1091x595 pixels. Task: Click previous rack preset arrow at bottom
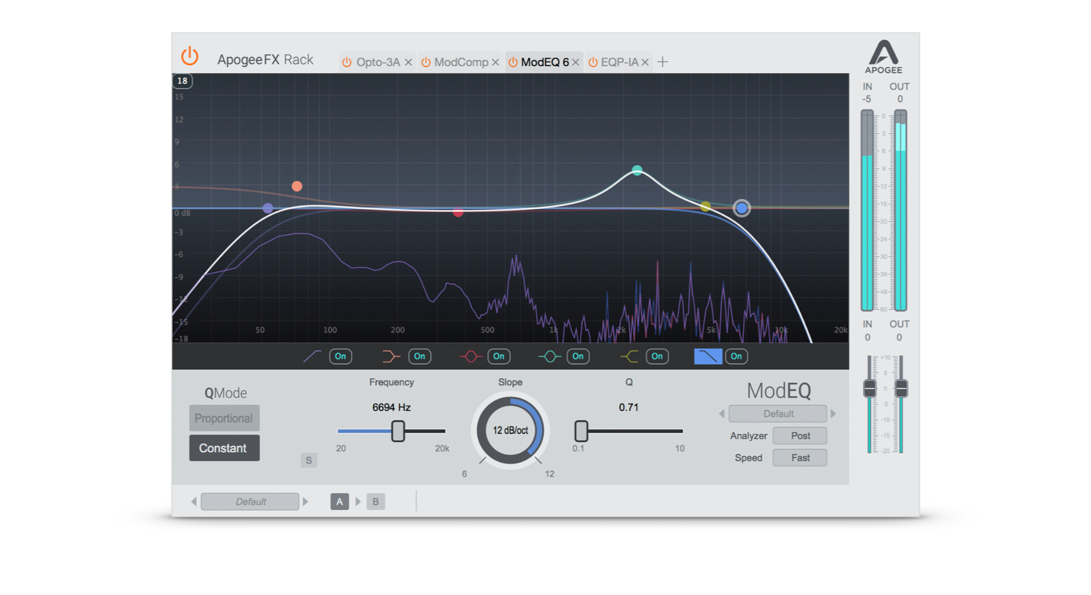point(194,501)
